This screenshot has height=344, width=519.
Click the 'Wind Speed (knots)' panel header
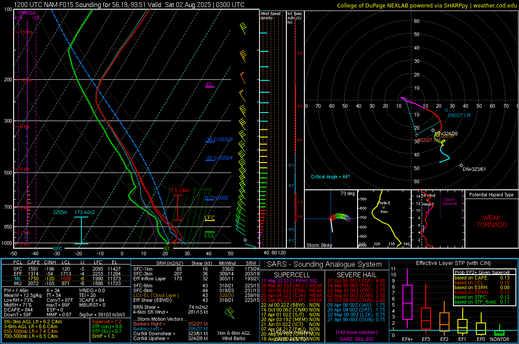[x=270, y=15]
